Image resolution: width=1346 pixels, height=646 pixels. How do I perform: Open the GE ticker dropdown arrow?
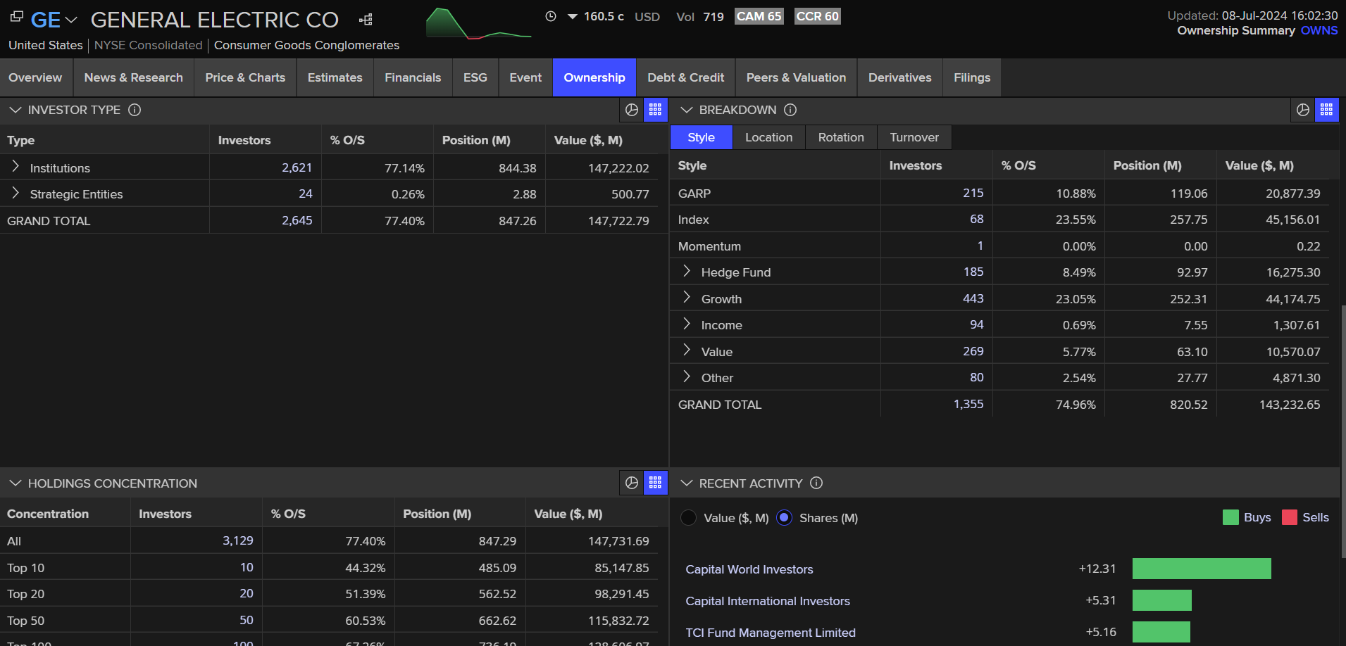point(71,20)
